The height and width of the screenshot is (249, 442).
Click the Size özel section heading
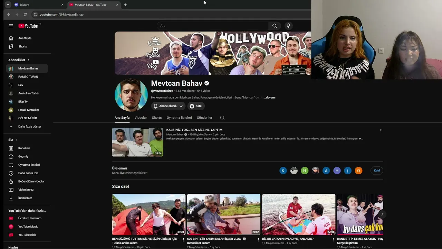tap(121, 186)
